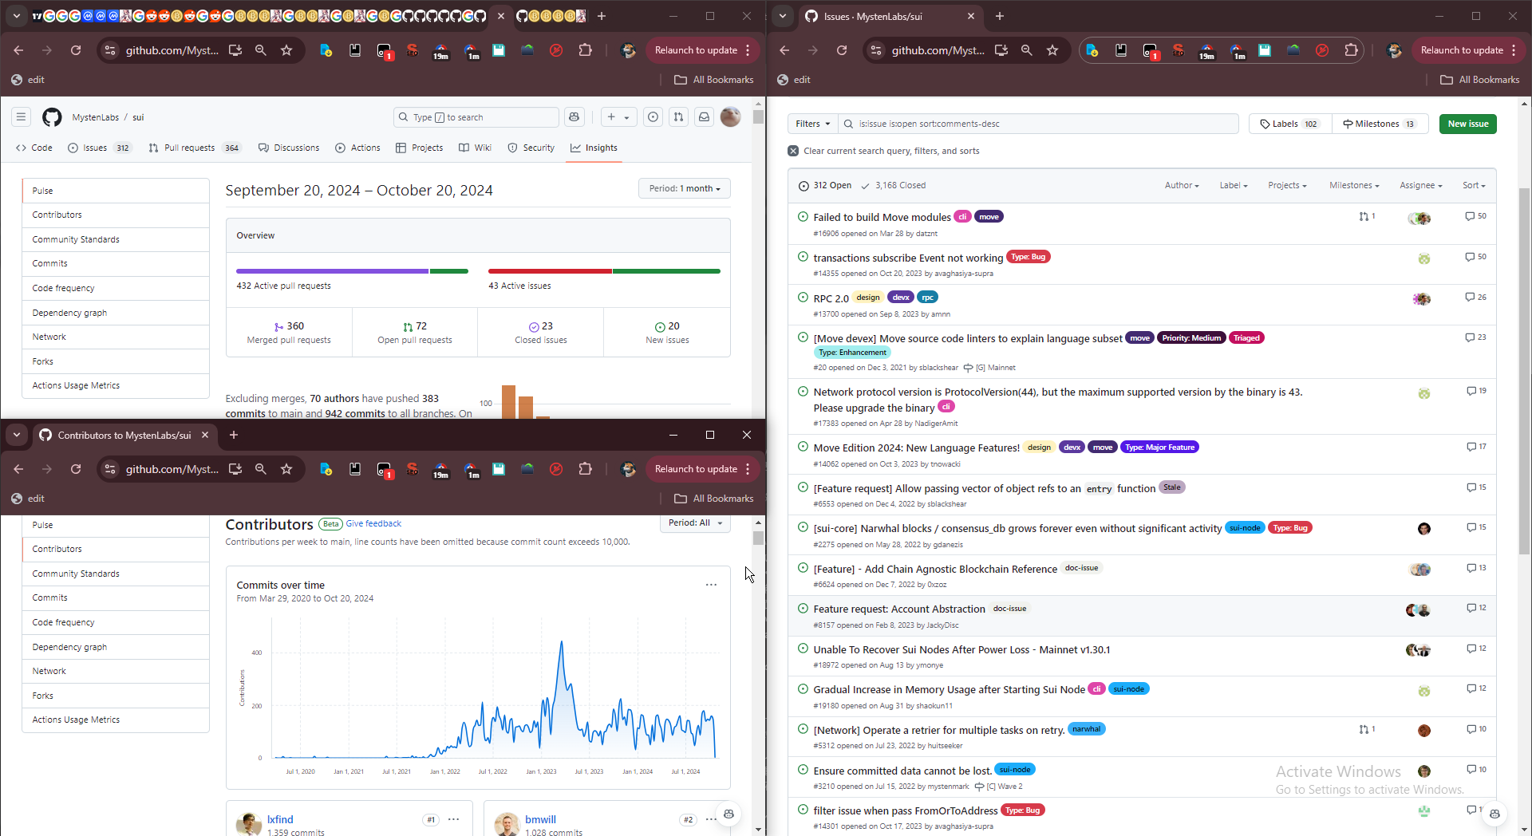Viewport: 1532px width, 836px height.
Task: Open the Filters dropdown
Action: tap(812, 124)
